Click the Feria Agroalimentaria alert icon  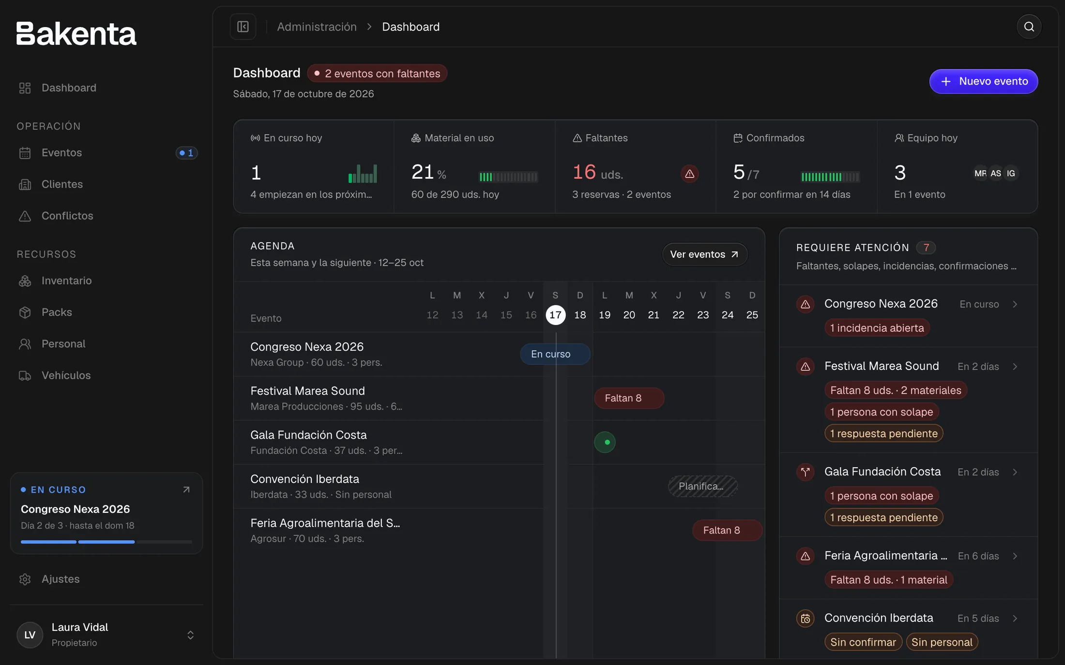point(805,556)
